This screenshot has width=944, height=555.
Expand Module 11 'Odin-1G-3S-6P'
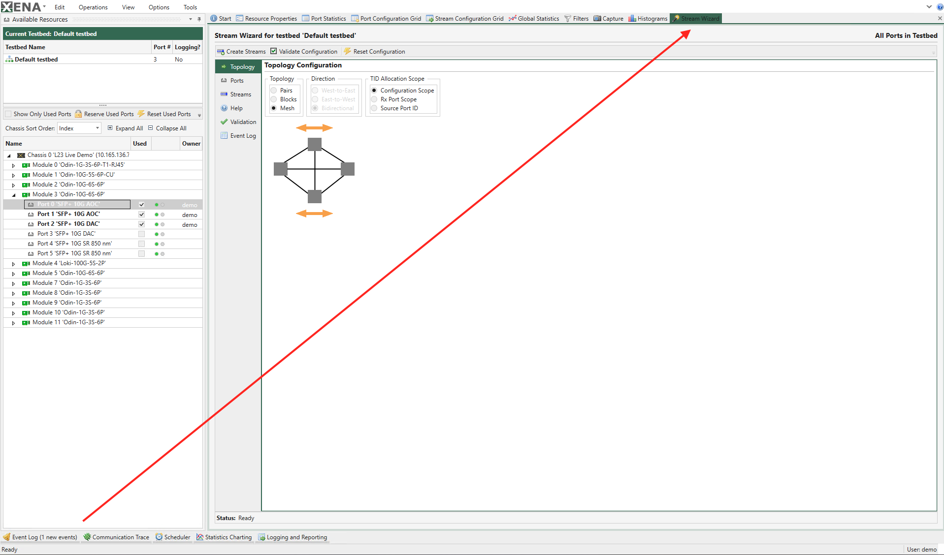[x=13, y=323]
